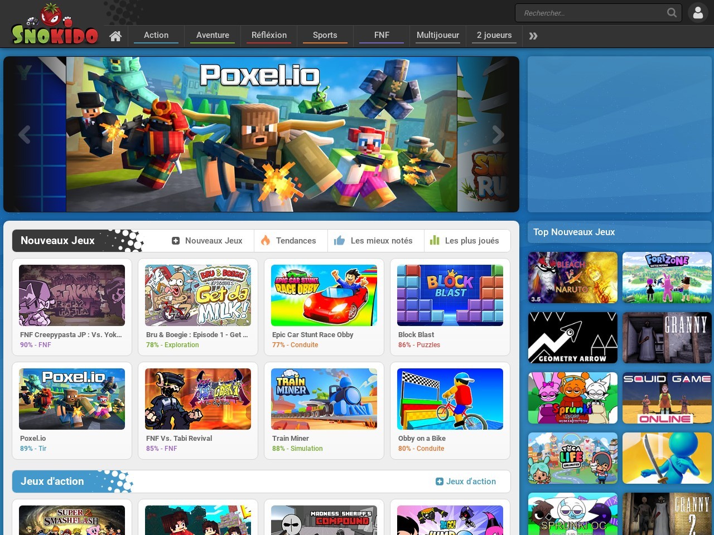Select the Nouveaux Jeux tab
This screenshot has width=714, height=535.
(207, 241)
